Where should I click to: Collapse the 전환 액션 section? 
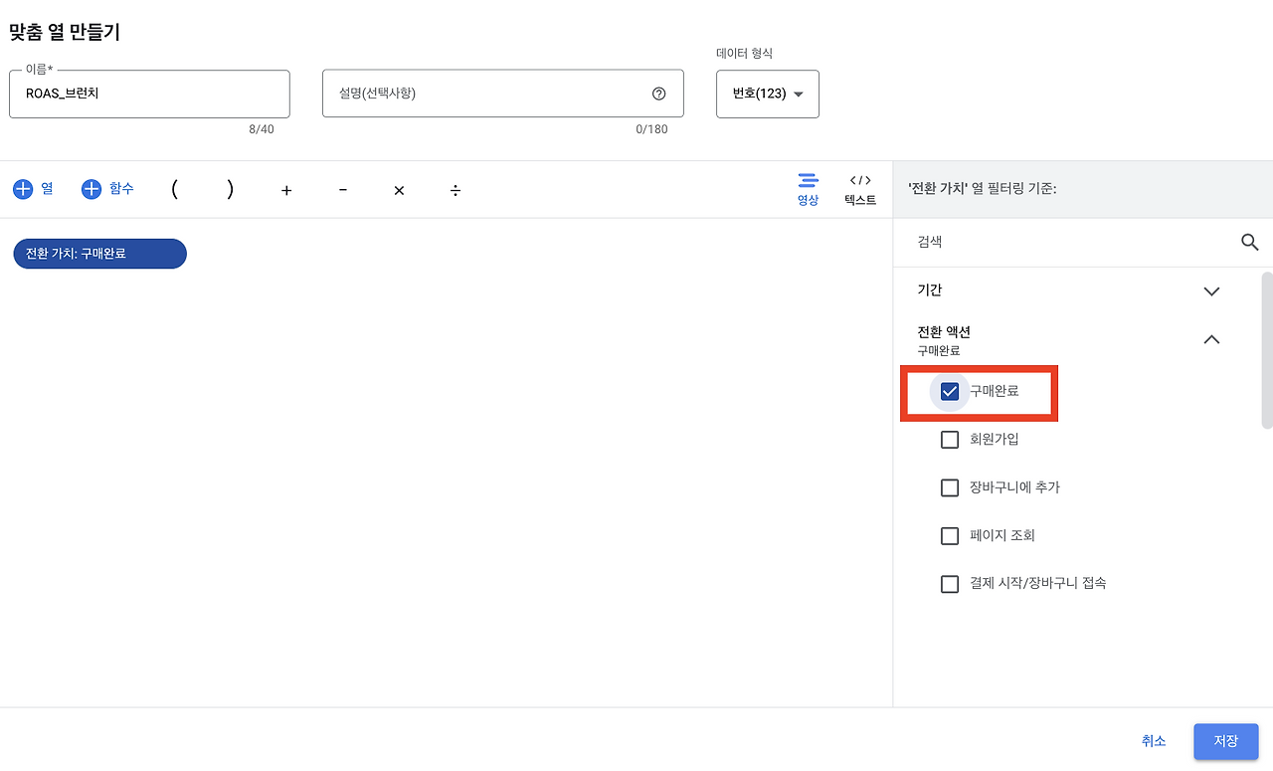tap(1211, 338)
